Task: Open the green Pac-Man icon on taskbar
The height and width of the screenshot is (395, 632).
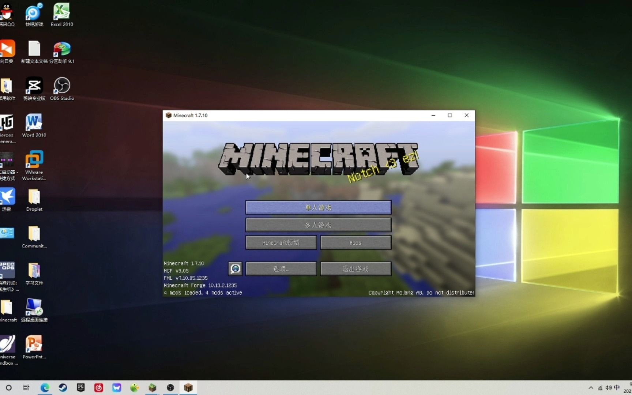Action: 135,388
